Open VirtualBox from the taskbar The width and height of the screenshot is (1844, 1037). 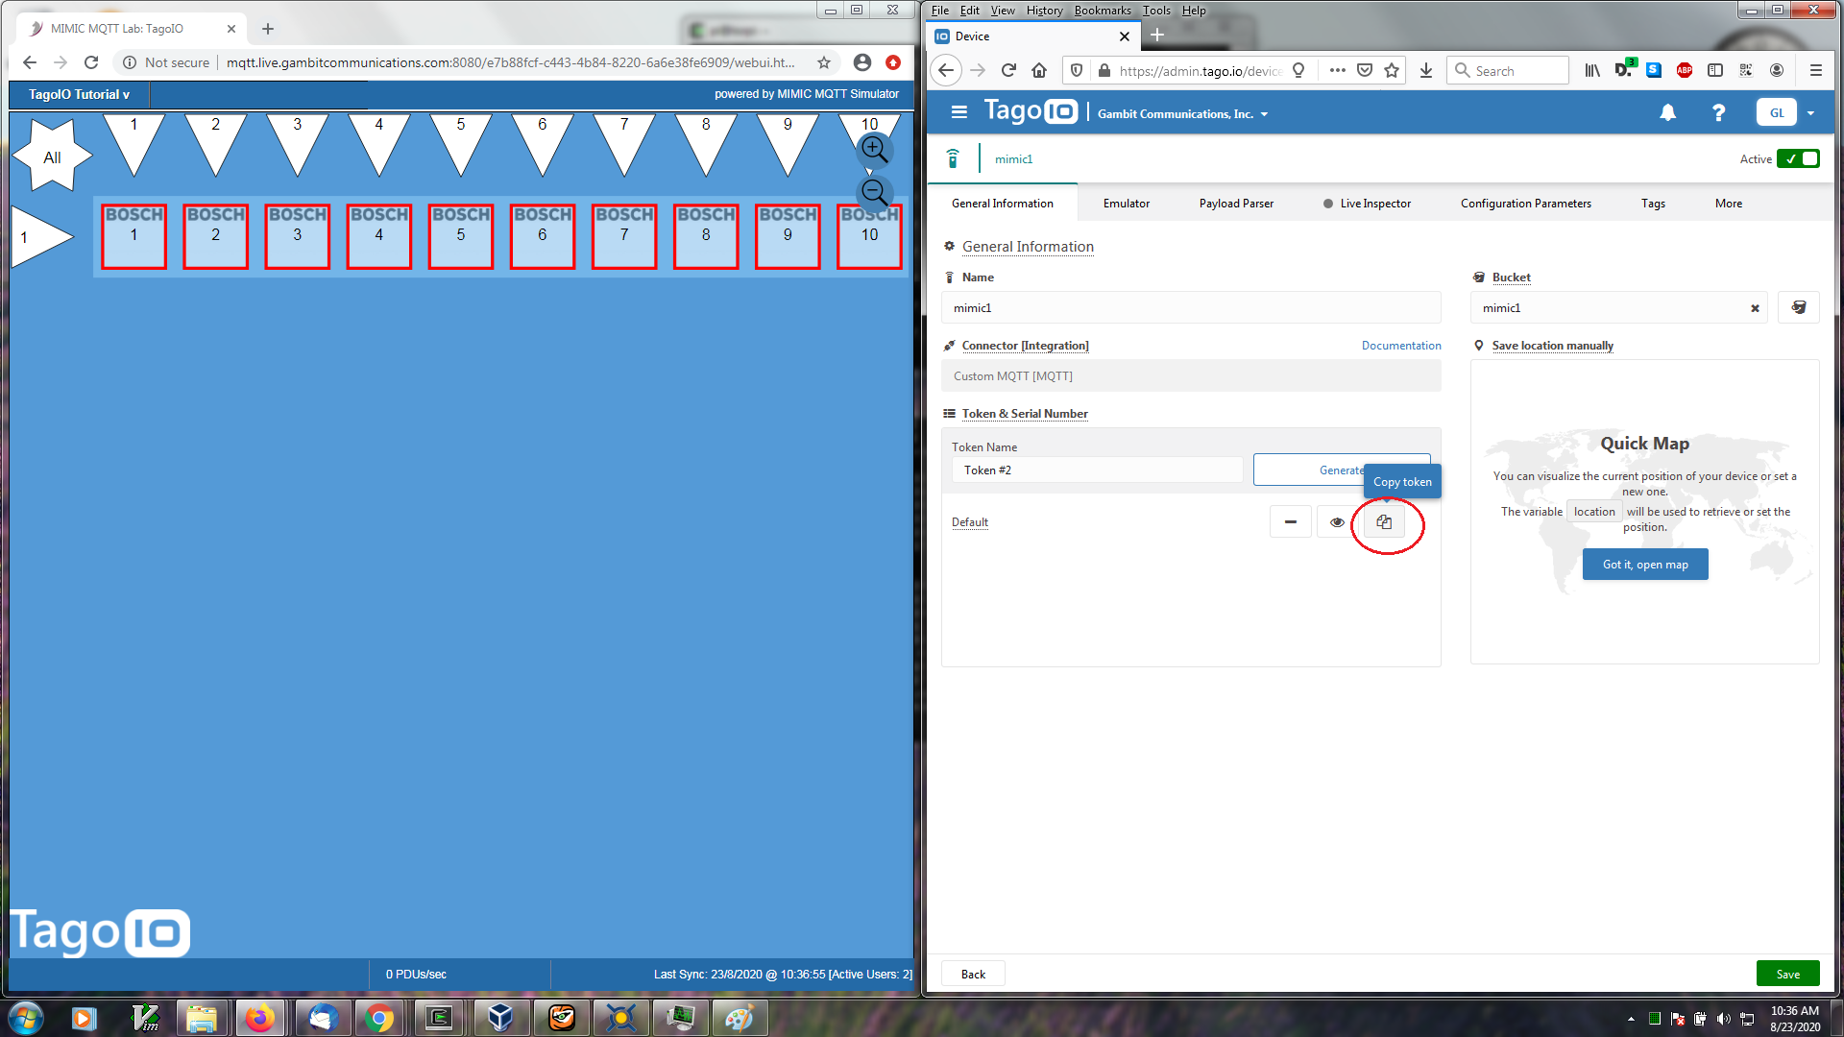(500, 1018)
